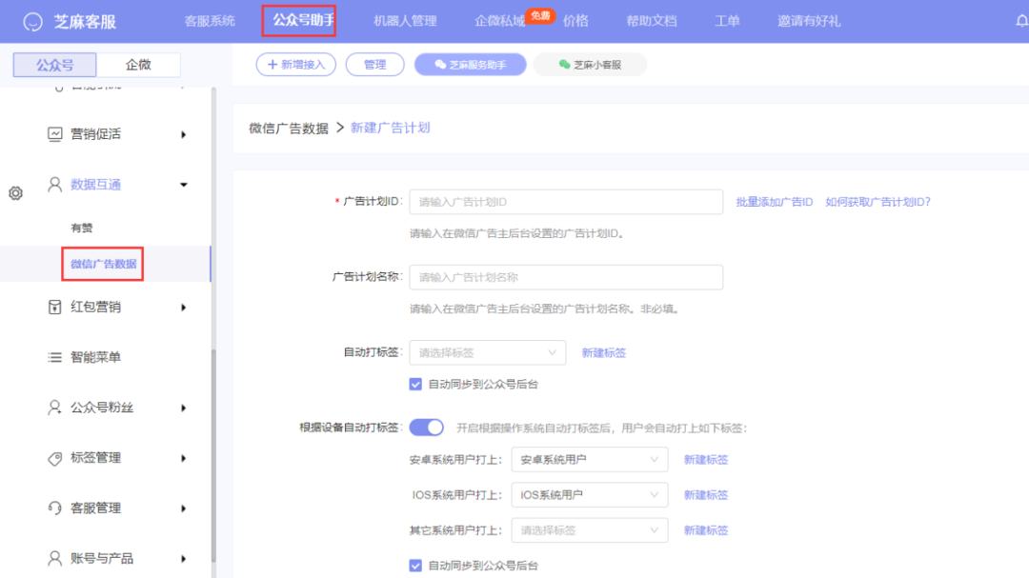Image resolution: width=1029 pixels, height=578 pixels.
Task: Click the 新增接入 button
Action: pos(296,65)
